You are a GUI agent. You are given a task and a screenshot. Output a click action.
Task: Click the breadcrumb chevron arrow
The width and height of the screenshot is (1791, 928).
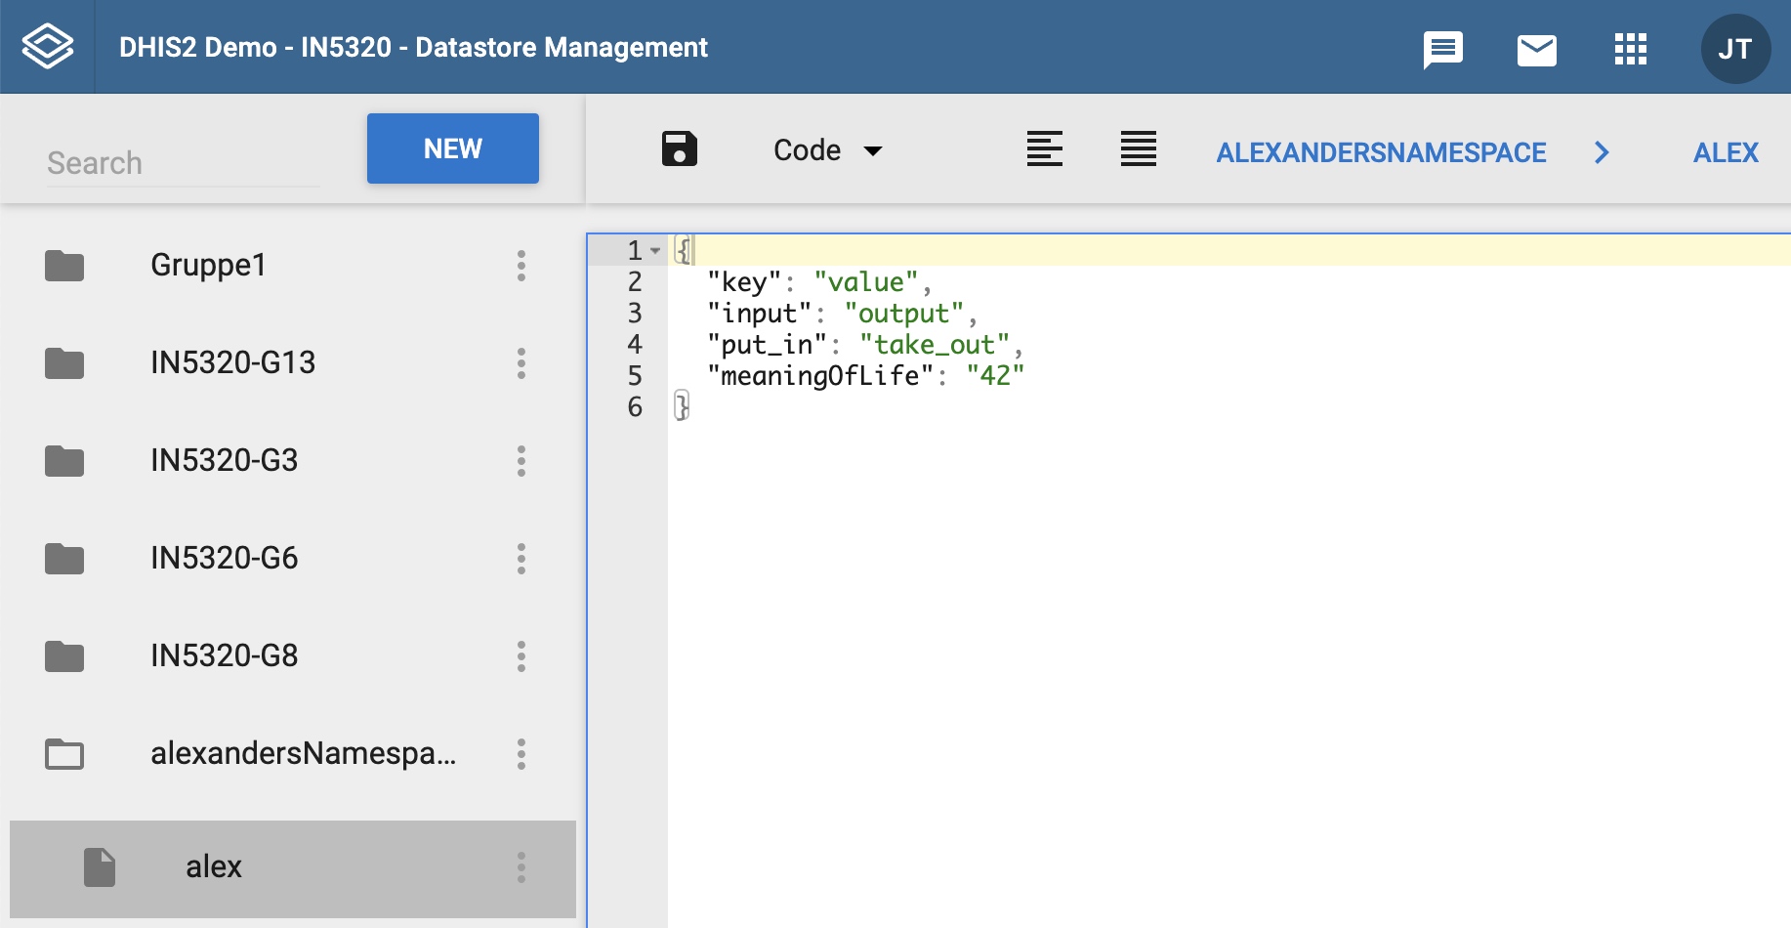(x=1602, y=152)
